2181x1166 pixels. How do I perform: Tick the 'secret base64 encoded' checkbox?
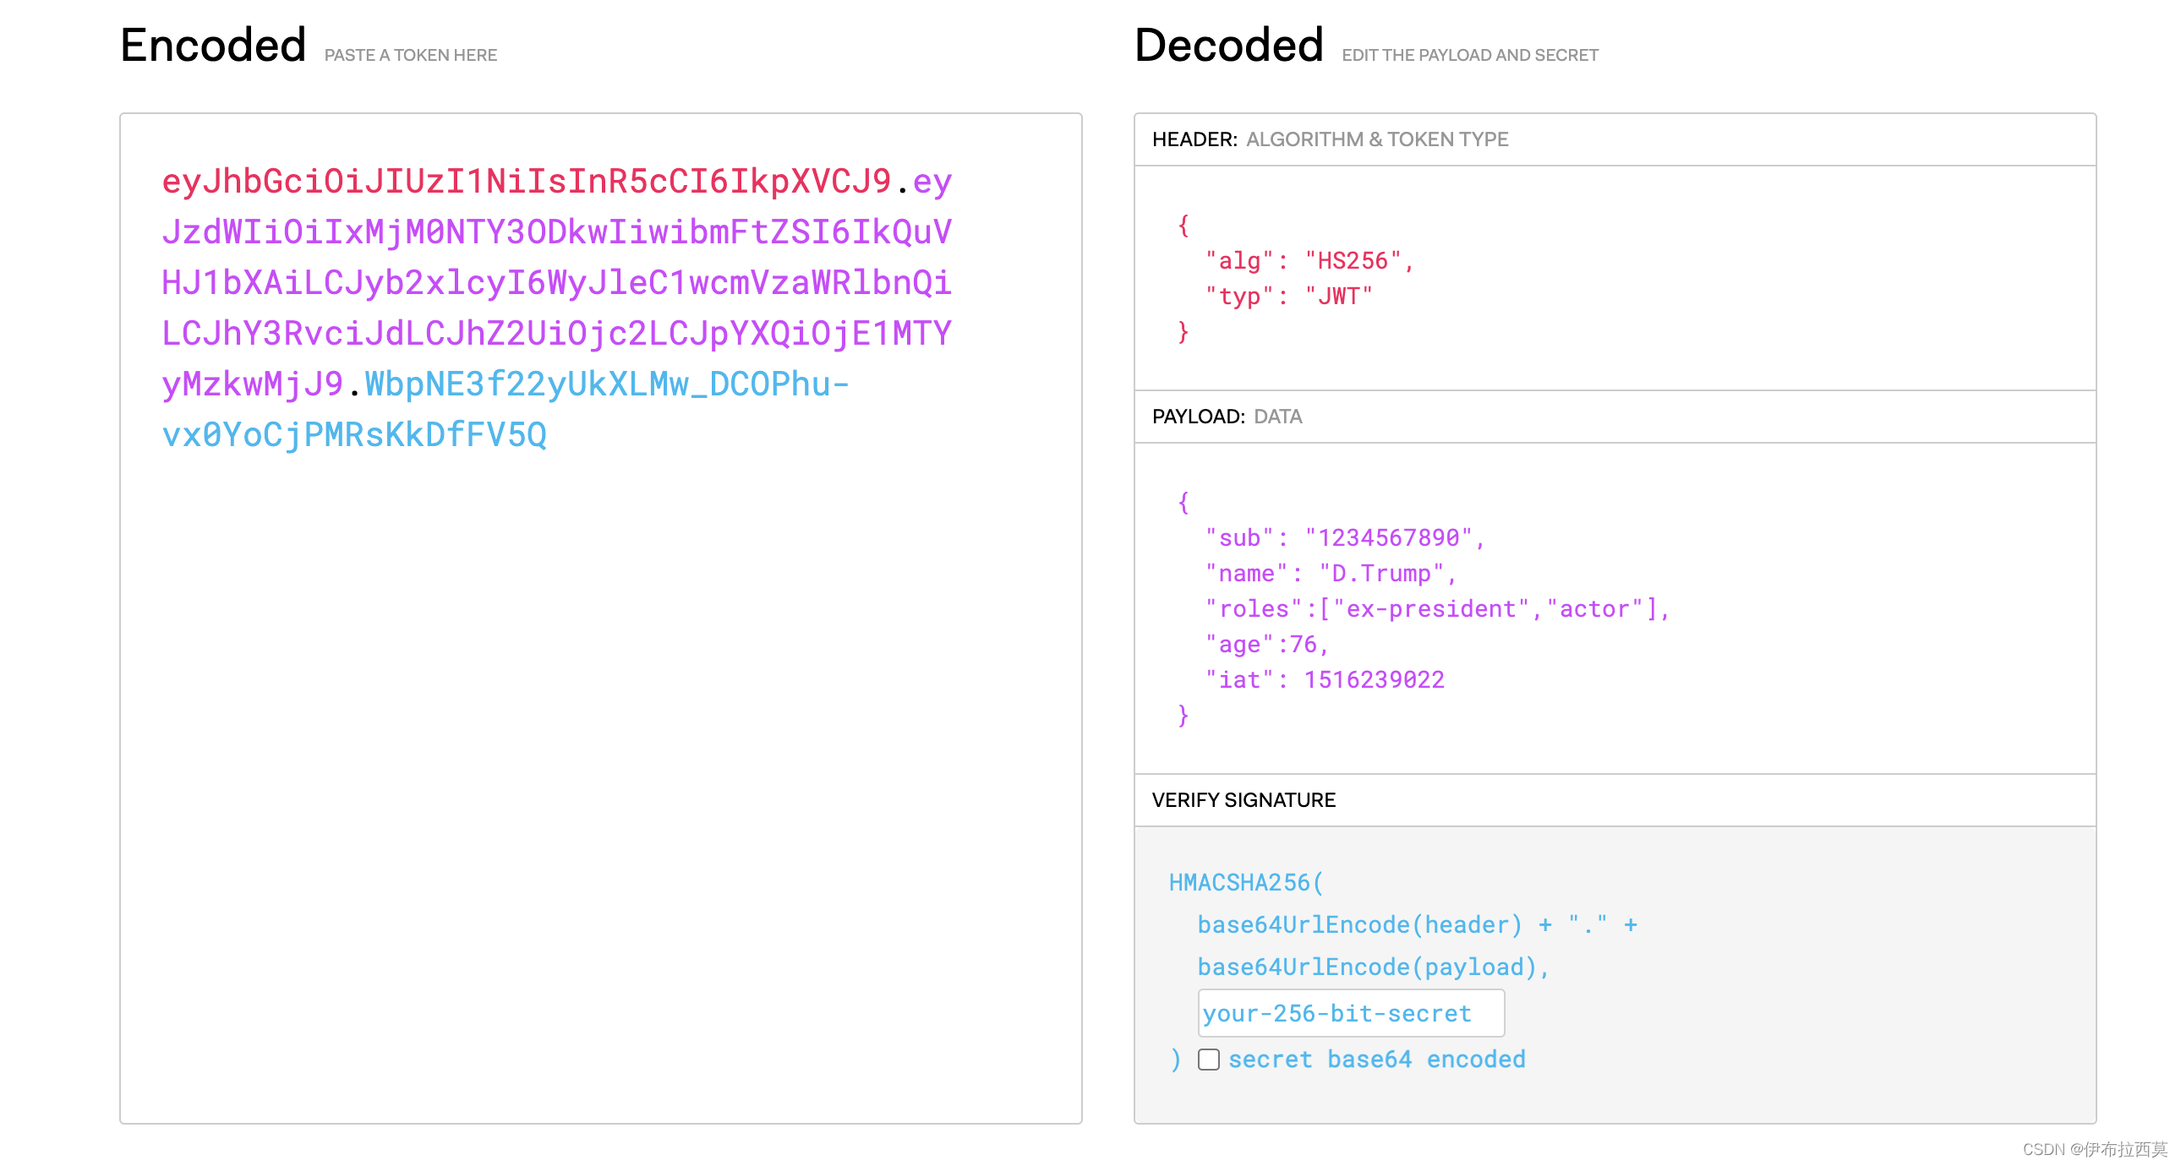pos(1208,1060)
